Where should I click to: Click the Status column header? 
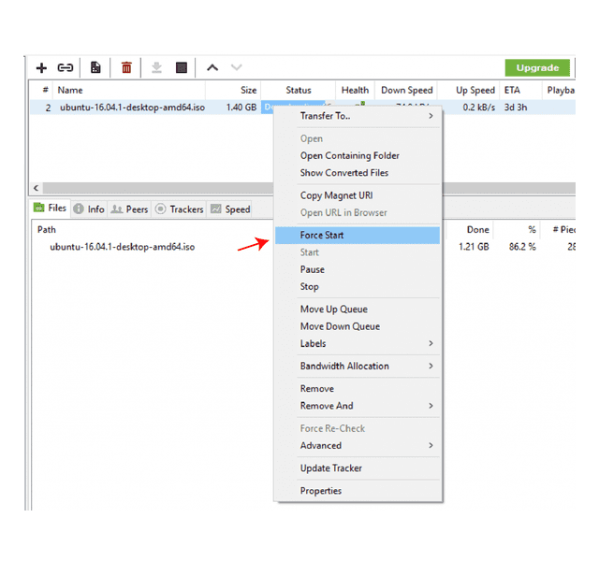(x=299, y=91)
